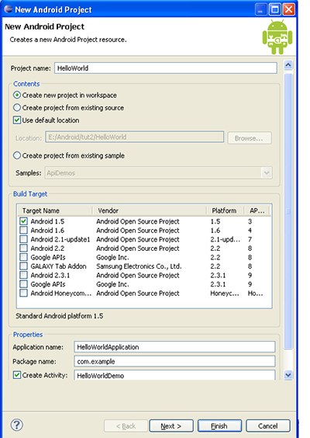
Task: Check the Android 2.2 build target
Action: point(24,248)
